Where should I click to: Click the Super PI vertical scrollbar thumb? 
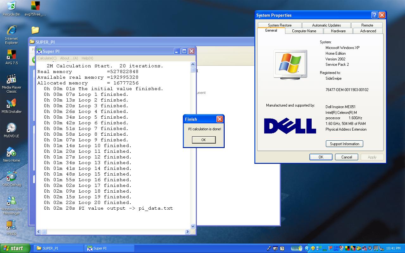point(193,70)
